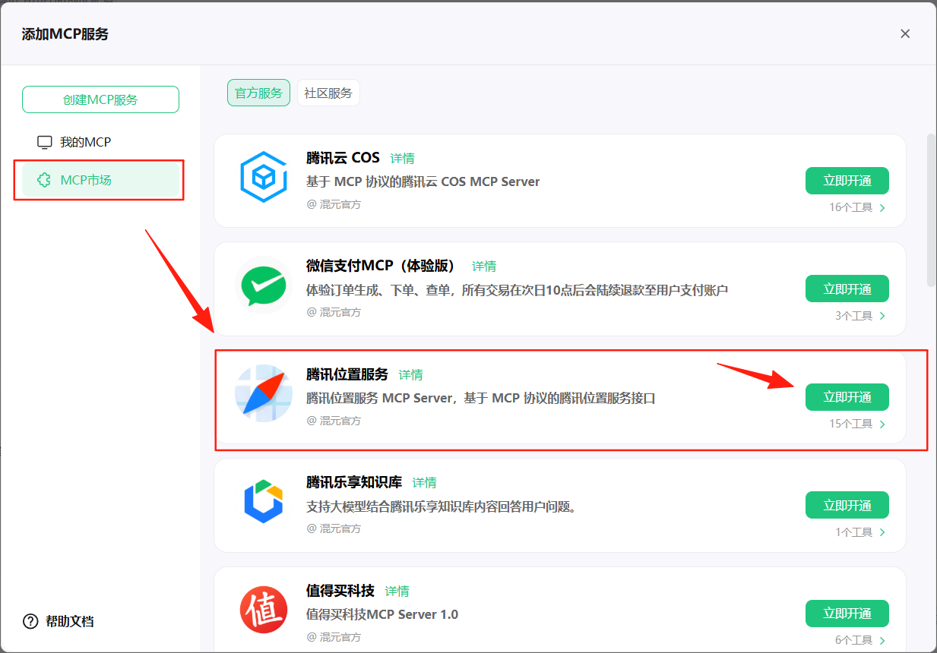Open 详情 link for 腾讯位置服务

click(x=411, y=374)
